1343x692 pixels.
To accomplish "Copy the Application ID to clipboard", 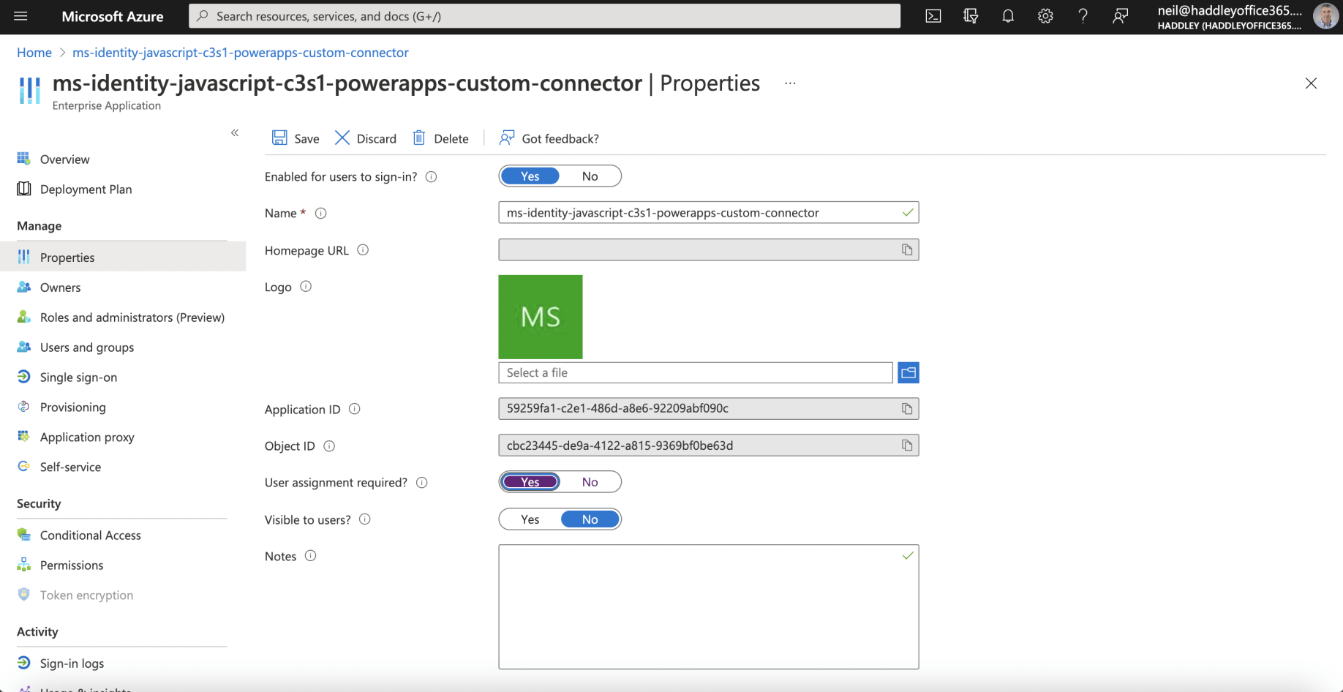I will pos(907,409).
